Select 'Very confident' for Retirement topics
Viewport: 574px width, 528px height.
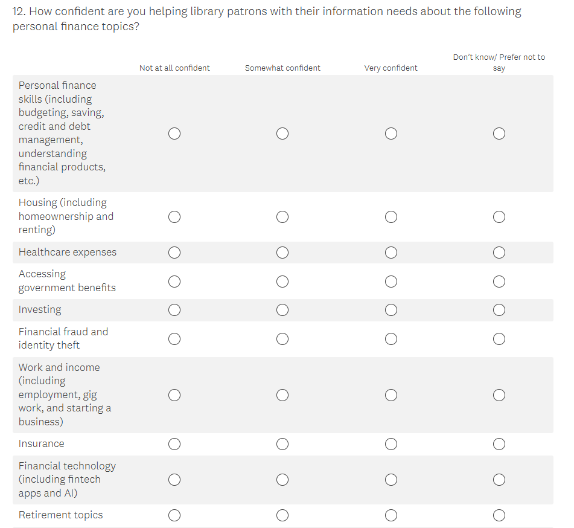pos(391,515)
